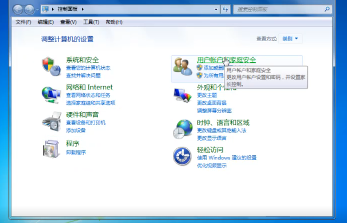
Task: Open the 文件(F) menu
Action: (x=23, y=22)
